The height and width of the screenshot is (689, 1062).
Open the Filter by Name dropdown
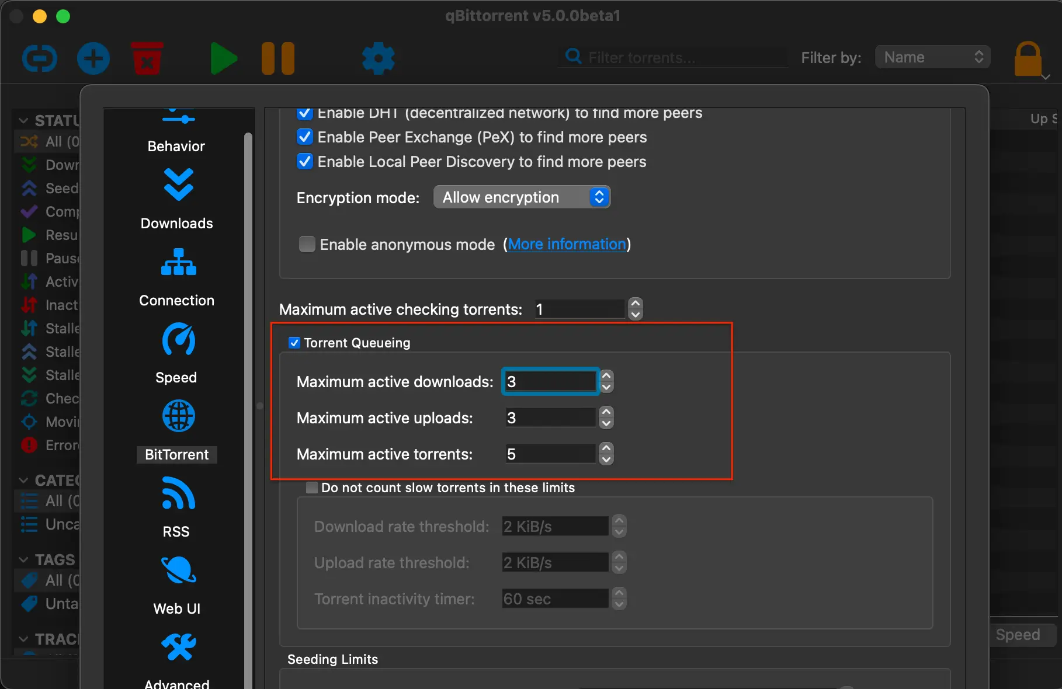[x=932, y=57]
